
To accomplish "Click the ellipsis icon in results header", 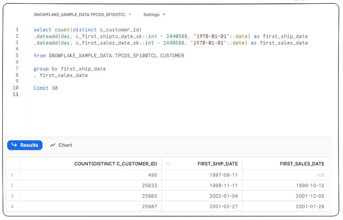I will [x=168, y=163].
